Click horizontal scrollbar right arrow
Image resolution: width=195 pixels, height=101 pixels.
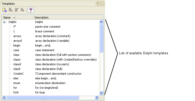[x=97, y=97]
